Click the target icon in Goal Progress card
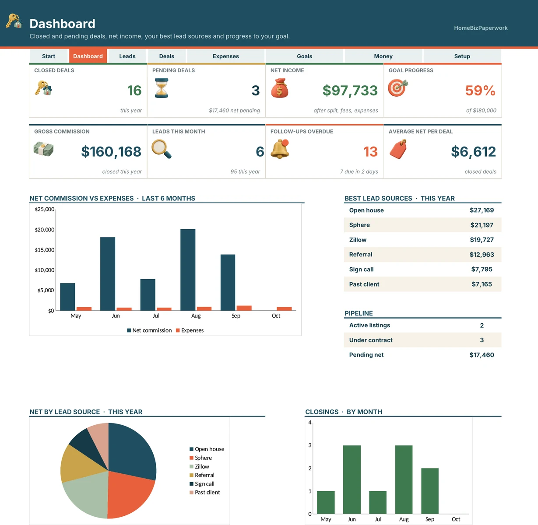 397,88
